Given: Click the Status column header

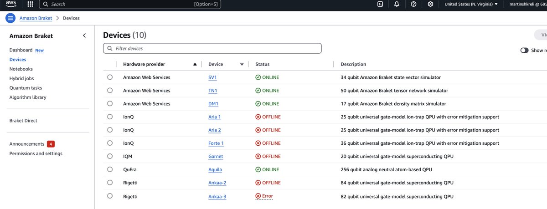Looking at the screenshot, I should (x=262, y=64).
